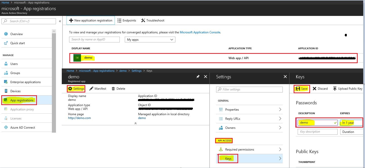The image size is (365, 168).
Task: Click microsoft - App registrations lower breadcrumb
Action: click(97, 71)
